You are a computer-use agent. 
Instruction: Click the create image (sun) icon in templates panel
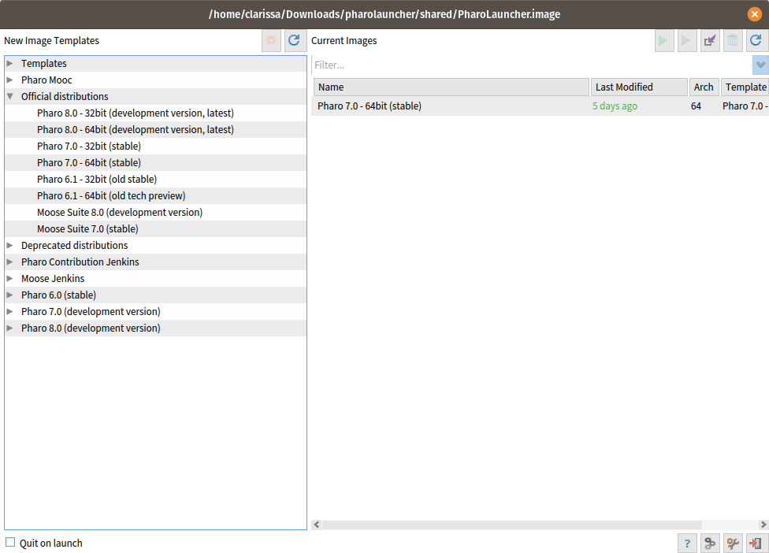pos(271,40)
